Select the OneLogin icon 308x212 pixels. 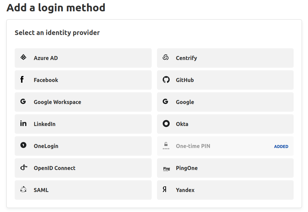point(23,145)
